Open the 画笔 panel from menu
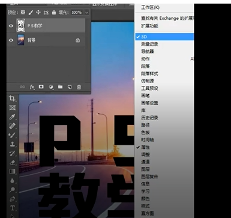 164,95
